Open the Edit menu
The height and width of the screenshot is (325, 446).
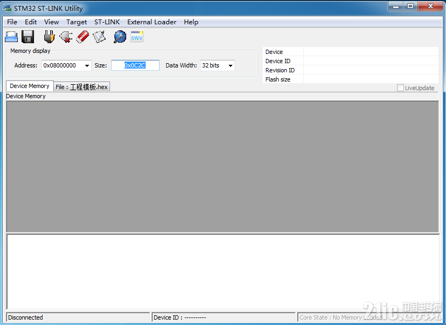click(x=31, y=22)
